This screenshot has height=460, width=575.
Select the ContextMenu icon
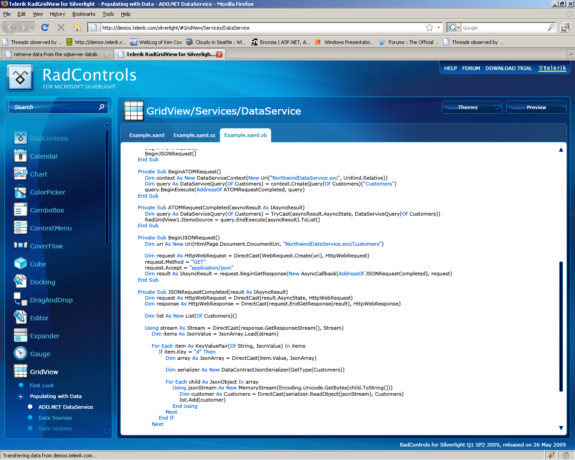tap(20, 228)
